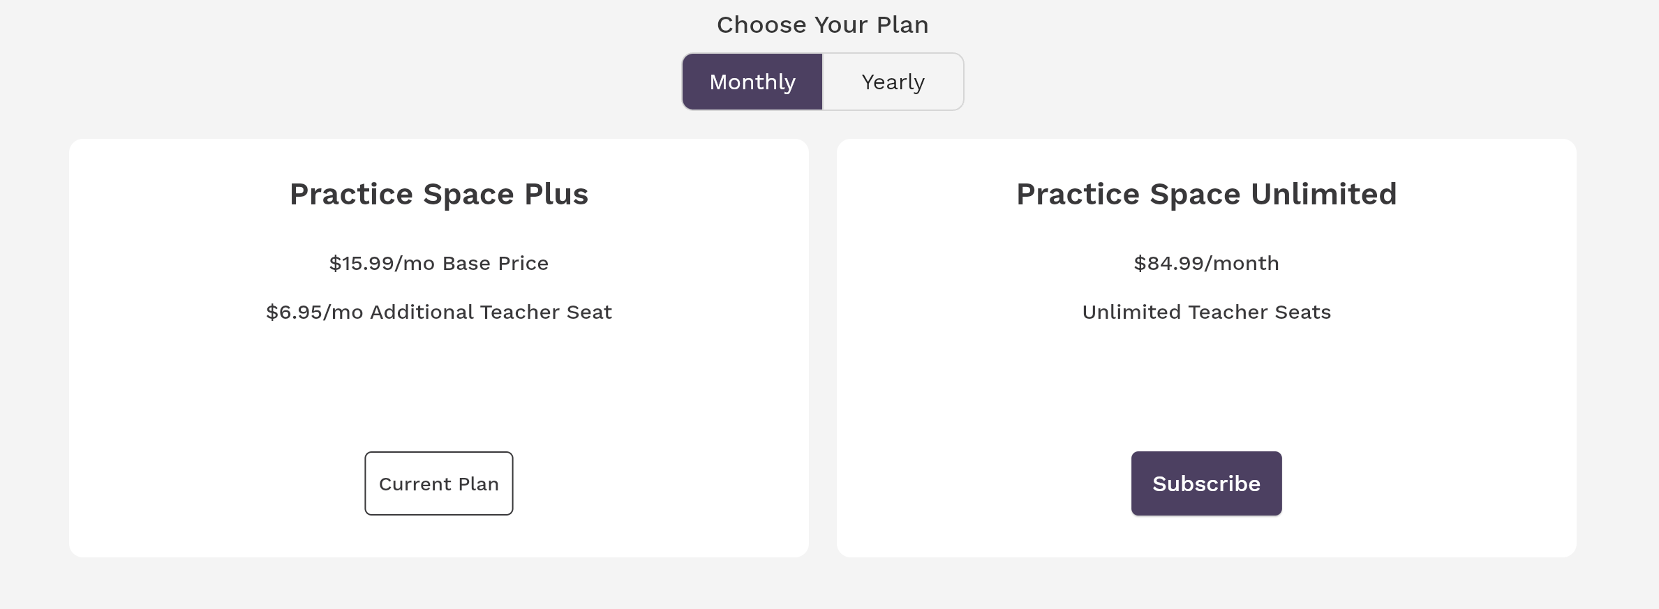Subscribe to Practice Space Unlimited
This screenshot has height=609, width=1659.
(x=1206, y=483)
